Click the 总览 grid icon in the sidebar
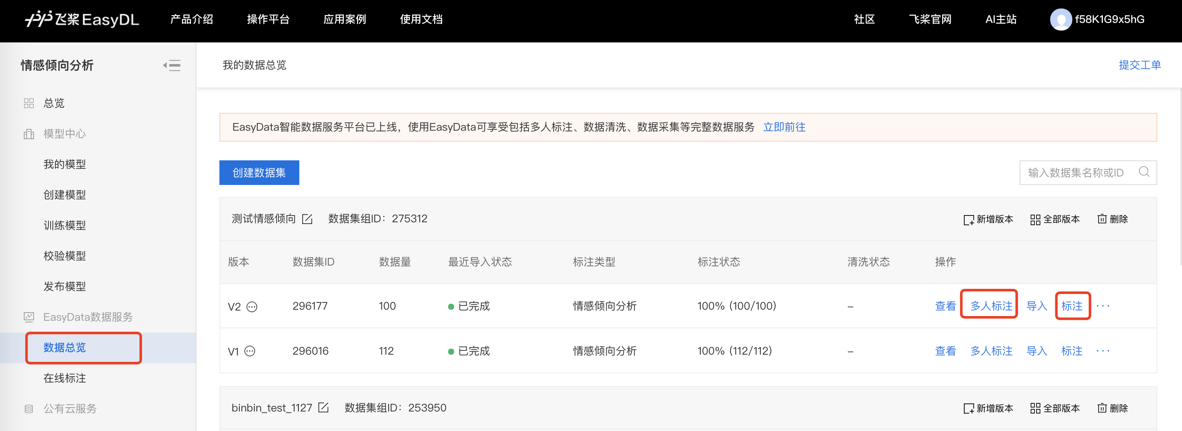Screen dimensions: 1182x431 click(x=29, y=103)
